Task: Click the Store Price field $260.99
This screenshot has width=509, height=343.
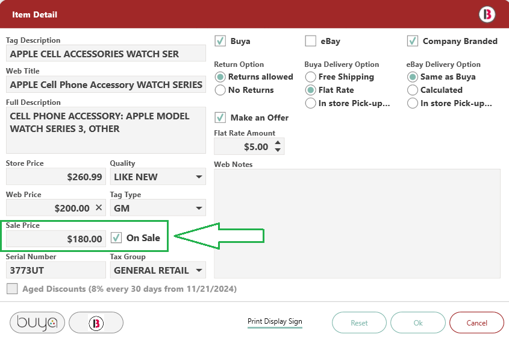Action: pyautogui.click(x=56, y=177)
